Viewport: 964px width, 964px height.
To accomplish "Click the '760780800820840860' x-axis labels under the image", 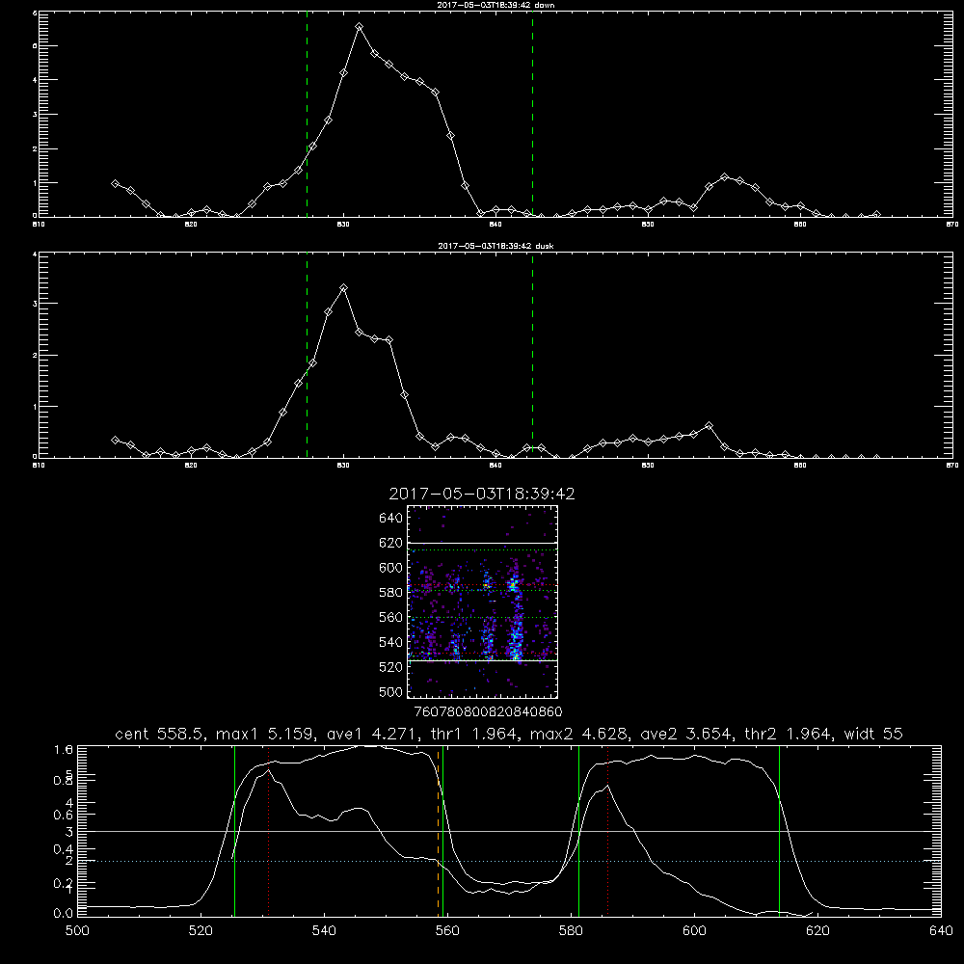I will [489, 712].
